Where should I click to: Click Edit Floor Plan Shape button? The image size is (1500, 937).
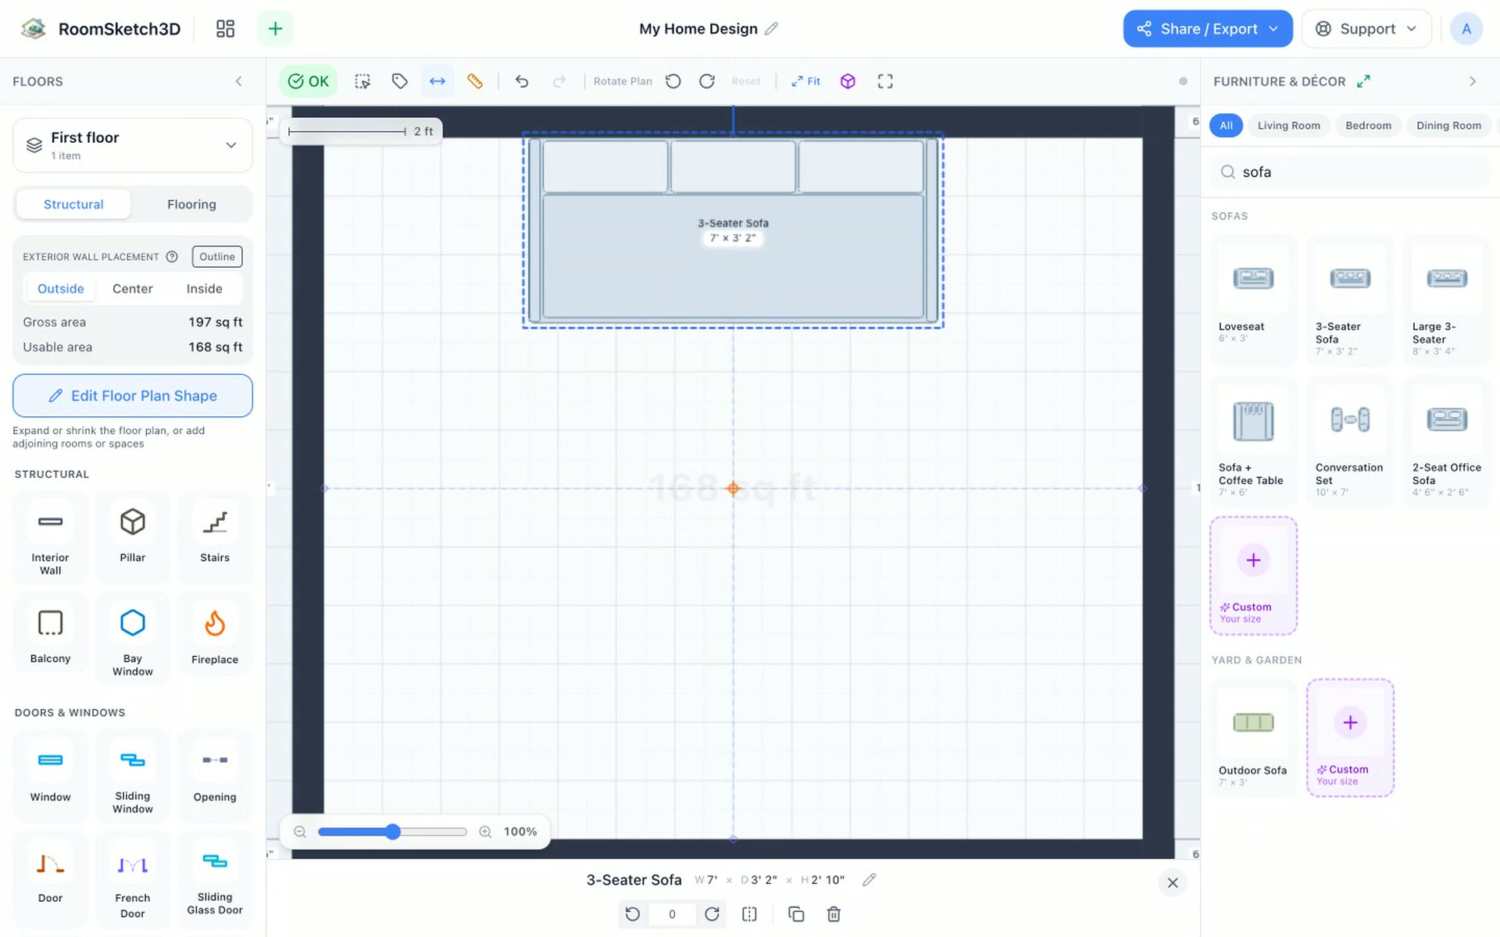(x=133, y=396)
